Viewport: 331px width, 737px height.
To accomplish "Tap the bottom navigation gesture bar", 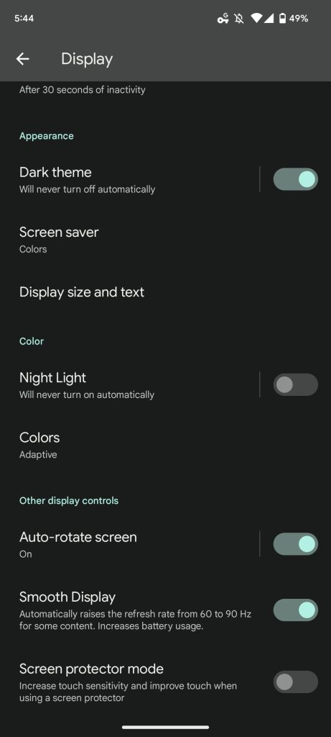I will pos(165,727).
